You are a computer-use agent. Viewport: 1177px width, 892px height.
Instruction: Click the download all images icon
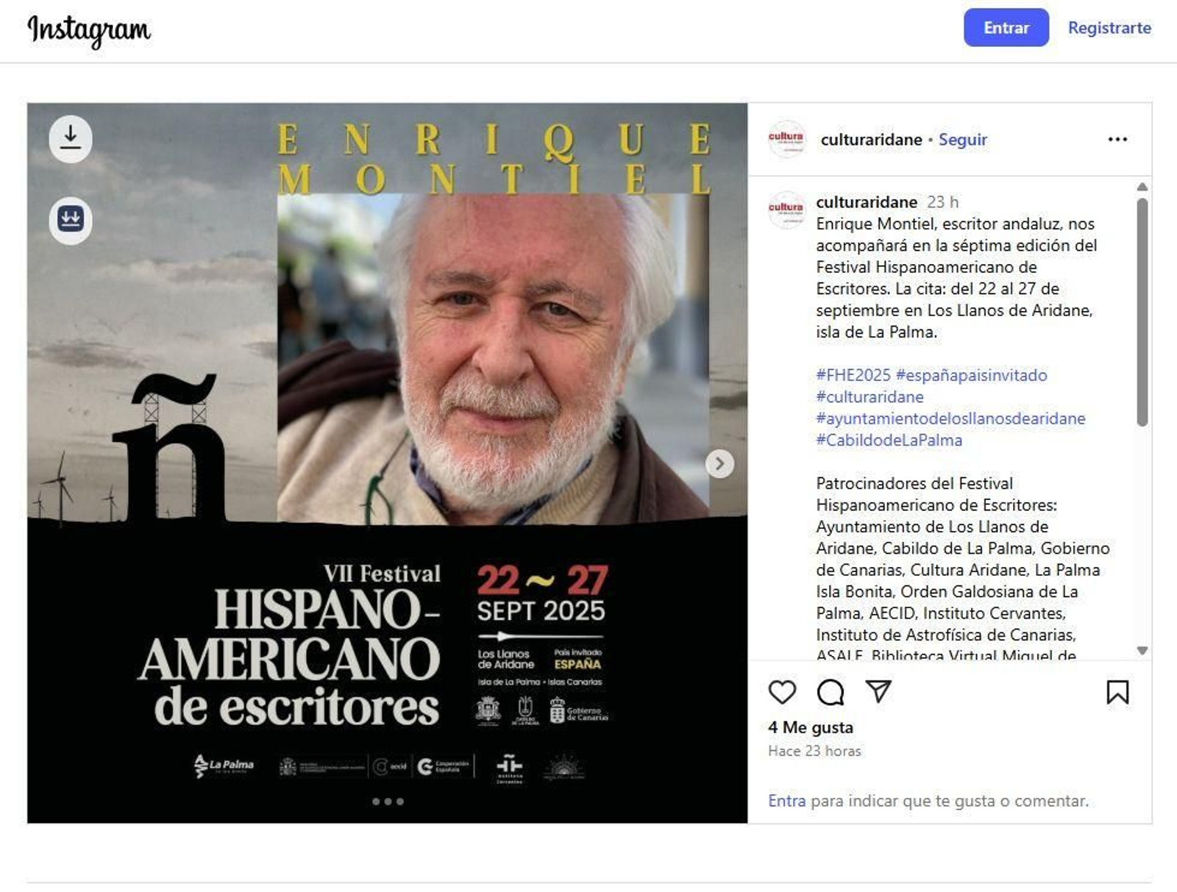tap(71, 219)
